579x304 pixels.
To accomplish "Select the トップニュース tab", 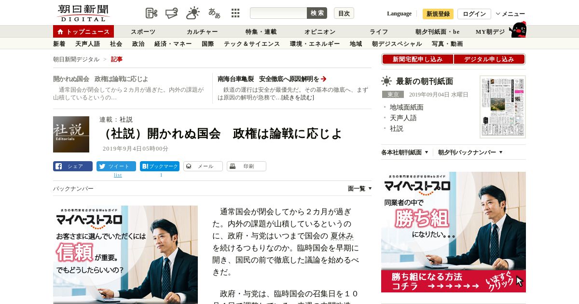I will [x=83, y=31].
